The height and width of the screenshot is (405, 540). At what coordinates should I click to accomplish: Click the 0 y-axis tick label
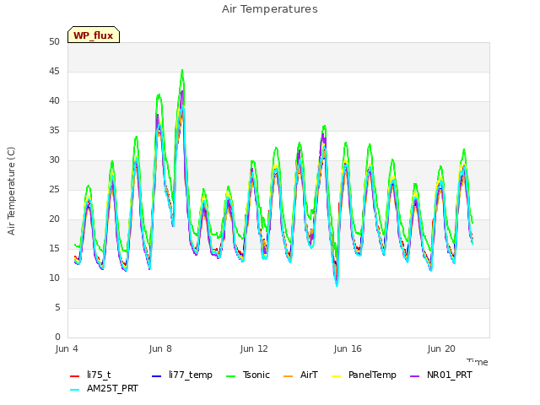point(57,337)
